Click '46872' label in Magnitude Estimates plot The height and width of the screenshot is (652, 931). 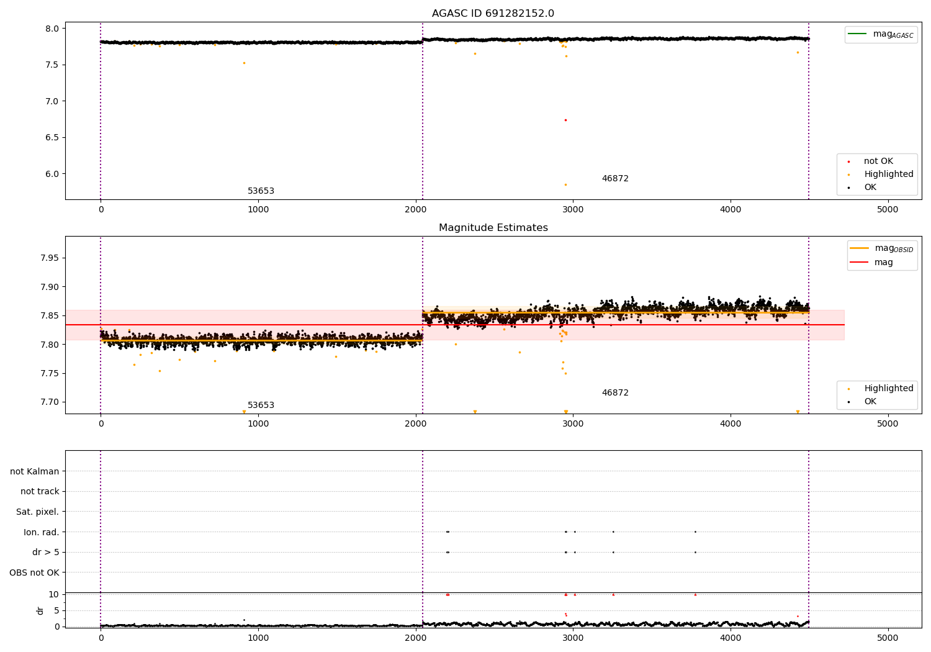[x=615, y=393]
